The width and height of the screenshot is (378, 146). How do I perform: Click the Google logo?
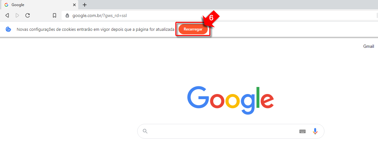tap(231, 100)
